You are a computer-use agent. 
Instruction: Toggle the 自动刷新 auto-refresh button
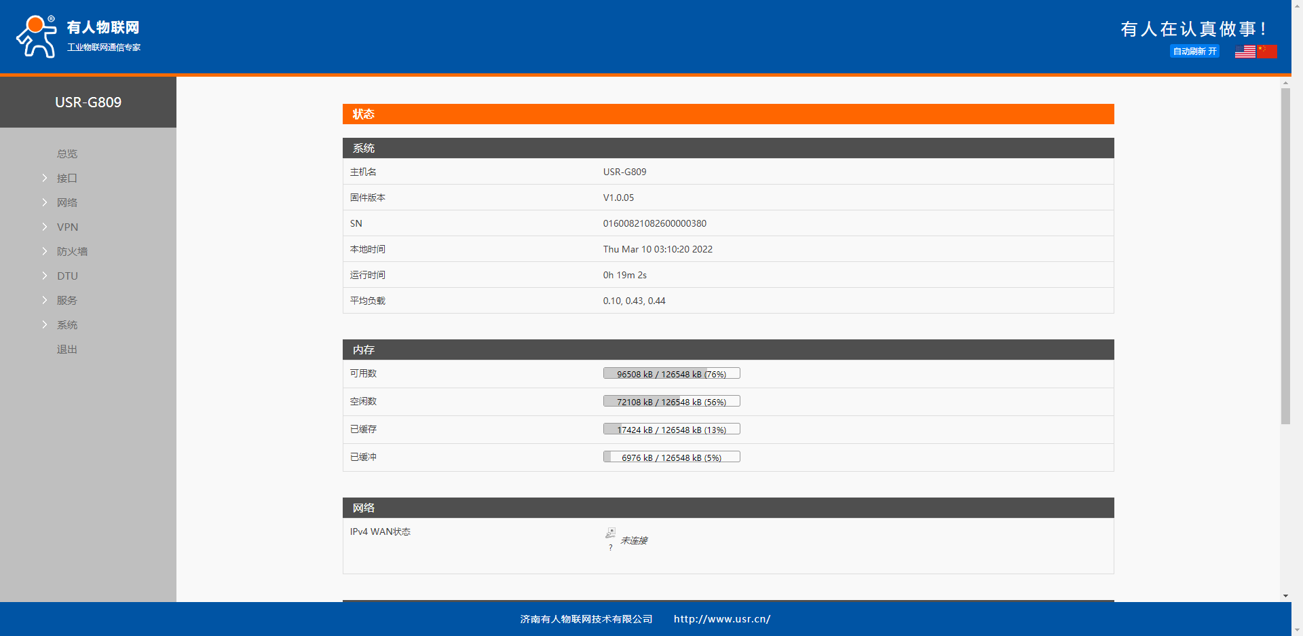(x=1194, y=52)
